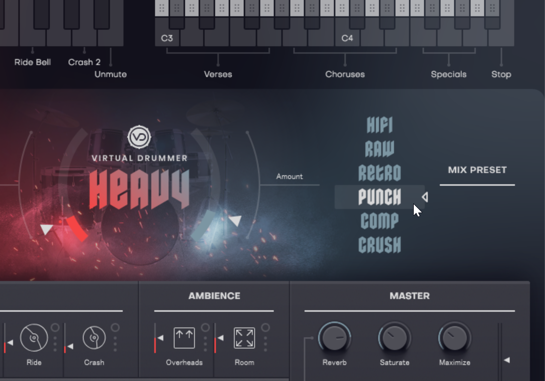Select the PUNCH mix preset
The height and width of the screenshot is (381, 545).
coord(380,197)
